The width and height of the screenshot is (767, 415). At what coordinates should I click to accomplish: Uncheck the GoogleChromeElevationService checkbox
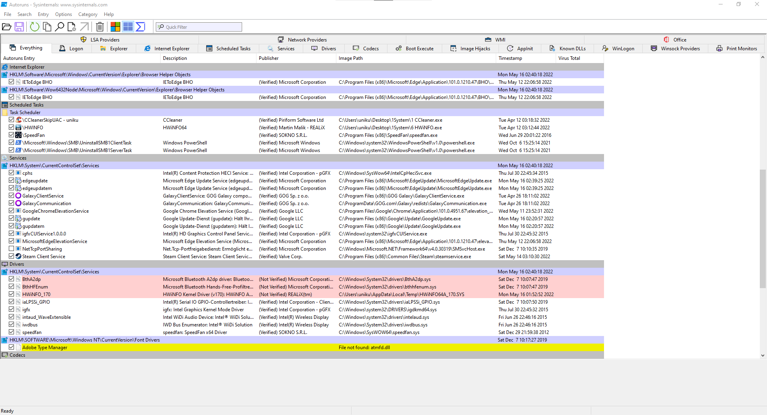pos(12,211)
